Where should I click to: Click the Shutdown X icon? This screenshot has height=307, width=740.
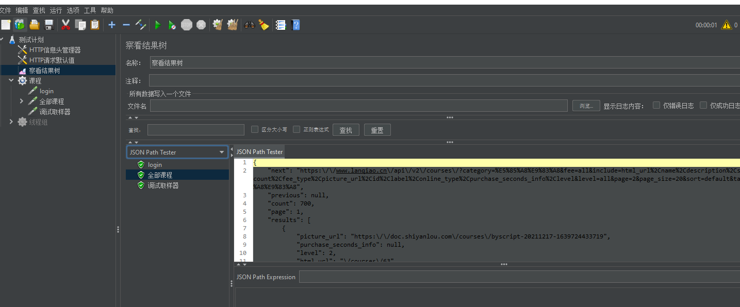click(201, 25)
